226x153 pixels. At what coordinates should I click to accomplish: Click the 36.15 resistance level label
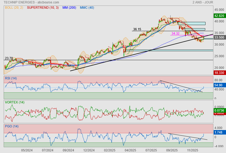137,29
